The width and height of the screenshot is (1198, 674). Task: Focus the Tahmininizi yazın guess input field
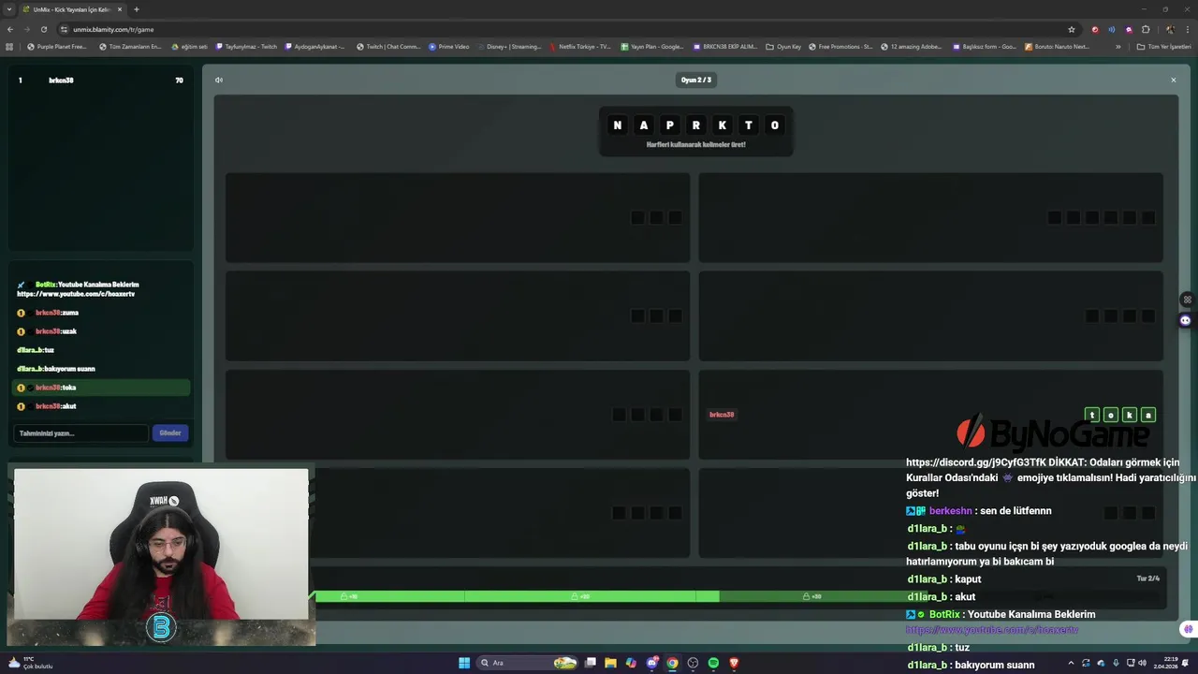click(80, 432)
